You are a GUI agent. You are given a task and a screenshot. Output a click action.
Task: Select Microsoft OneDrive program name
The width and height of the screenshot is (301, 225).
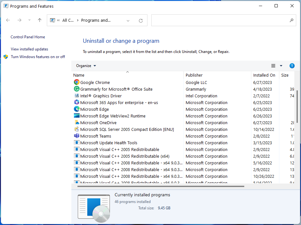(x=98, y=123)
